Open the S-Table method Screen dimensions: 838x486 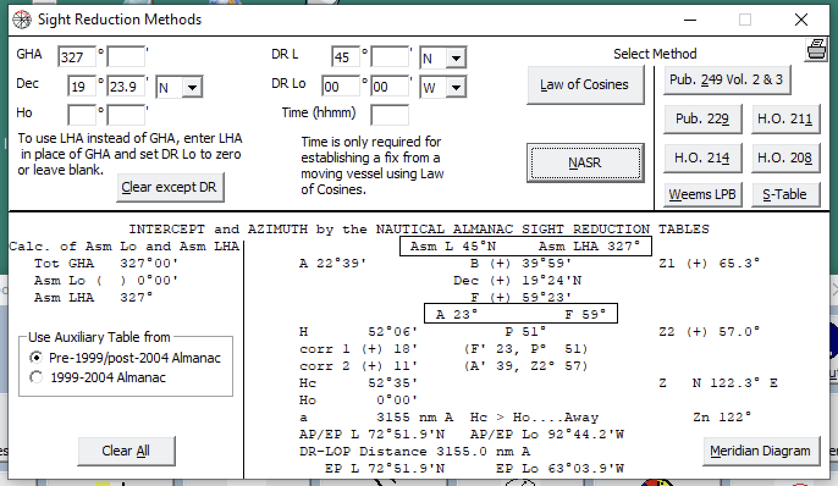point(785,194)
